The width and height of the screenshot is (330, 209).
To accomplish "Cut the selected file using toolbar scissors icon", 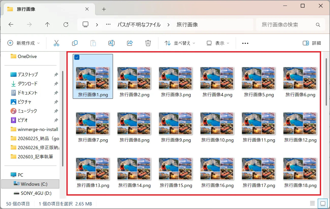I will 56,43.
